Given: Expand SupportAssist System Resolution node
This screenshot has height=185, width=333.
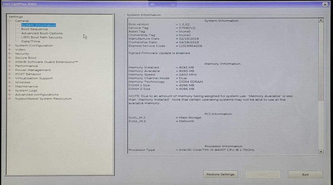Looking at the screenshot, I should pos(9,99).
